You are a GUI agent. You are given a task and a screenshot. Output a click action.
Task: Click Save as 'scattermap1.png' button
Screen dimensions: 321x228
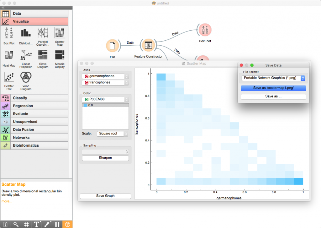[x=273, y=88]
